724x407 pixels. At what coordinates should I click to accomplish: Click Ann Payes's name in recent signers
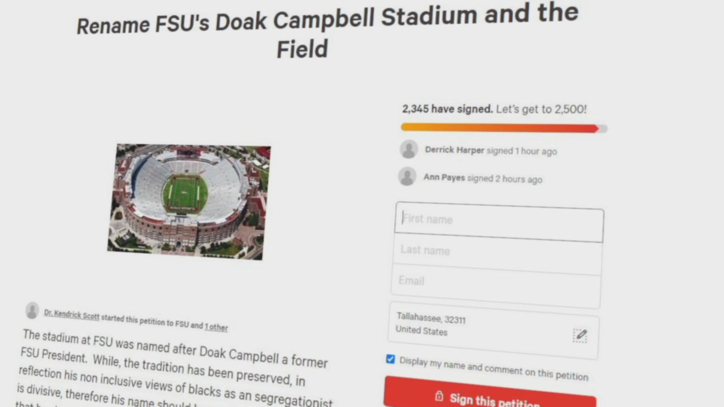point(444,177)
